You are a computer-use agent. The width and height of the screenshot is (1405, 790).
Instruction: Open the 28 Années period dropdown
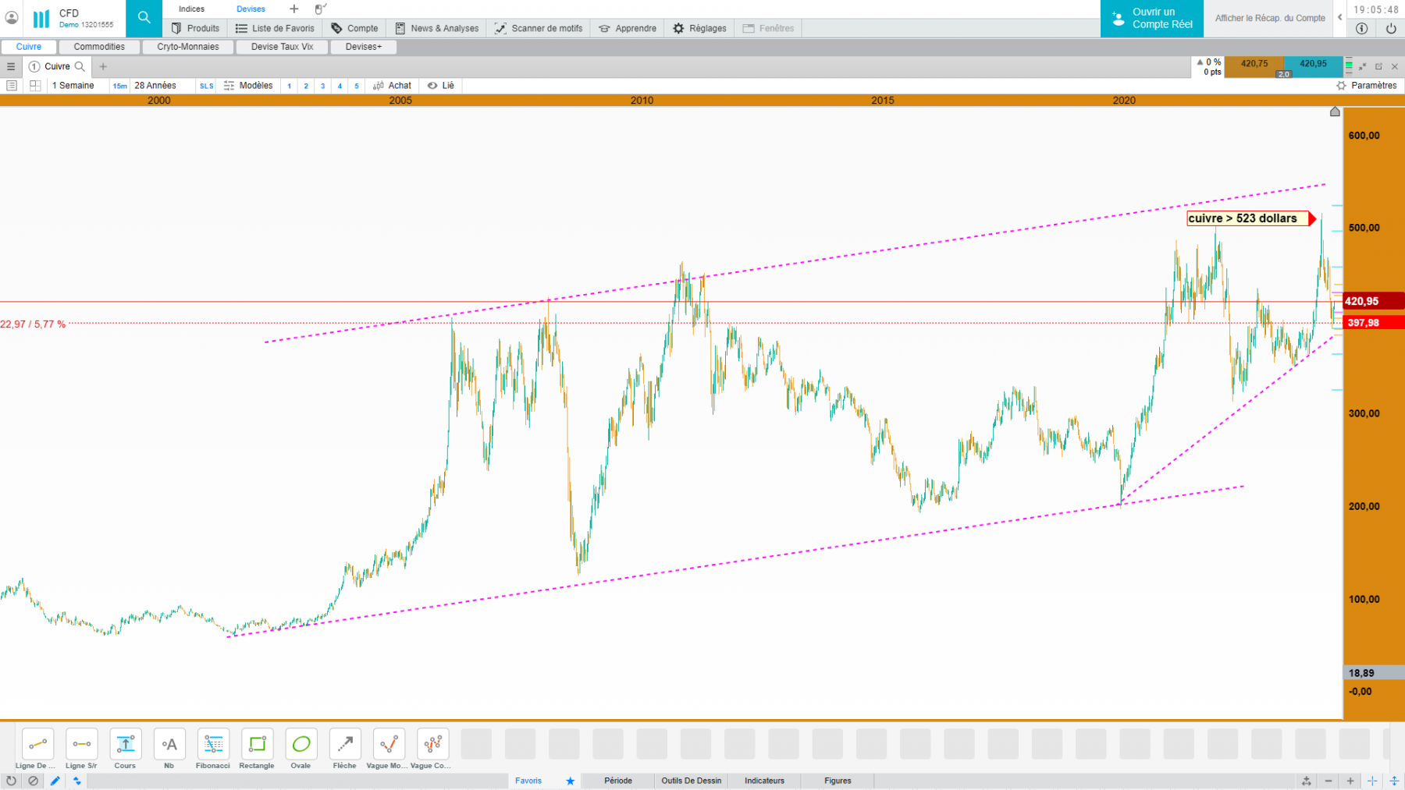pos(155,86)
